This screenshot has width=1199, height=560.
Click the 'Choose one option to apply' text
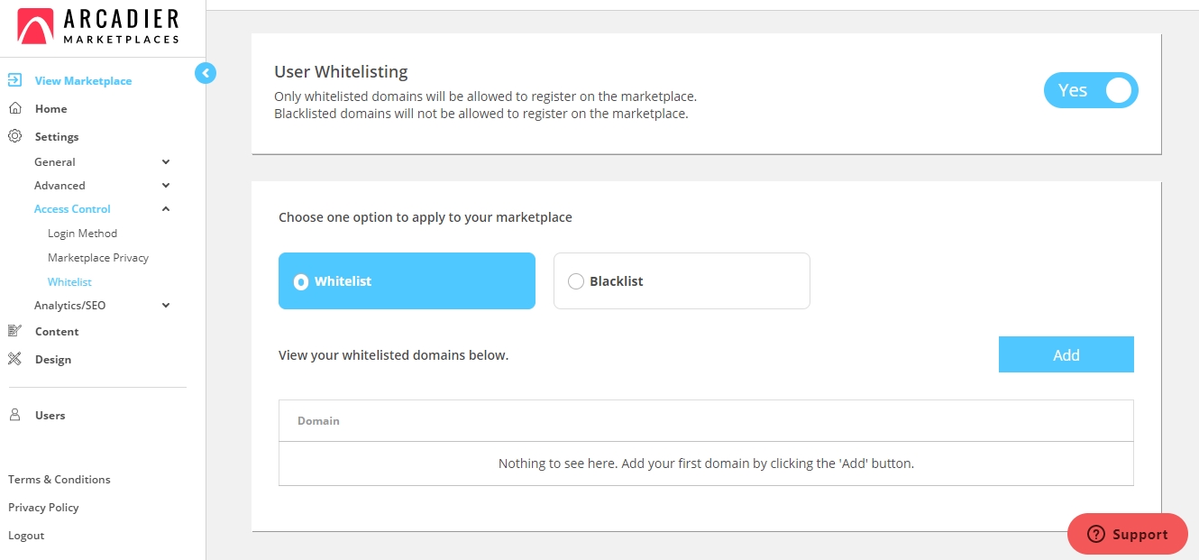click(426, 217)
